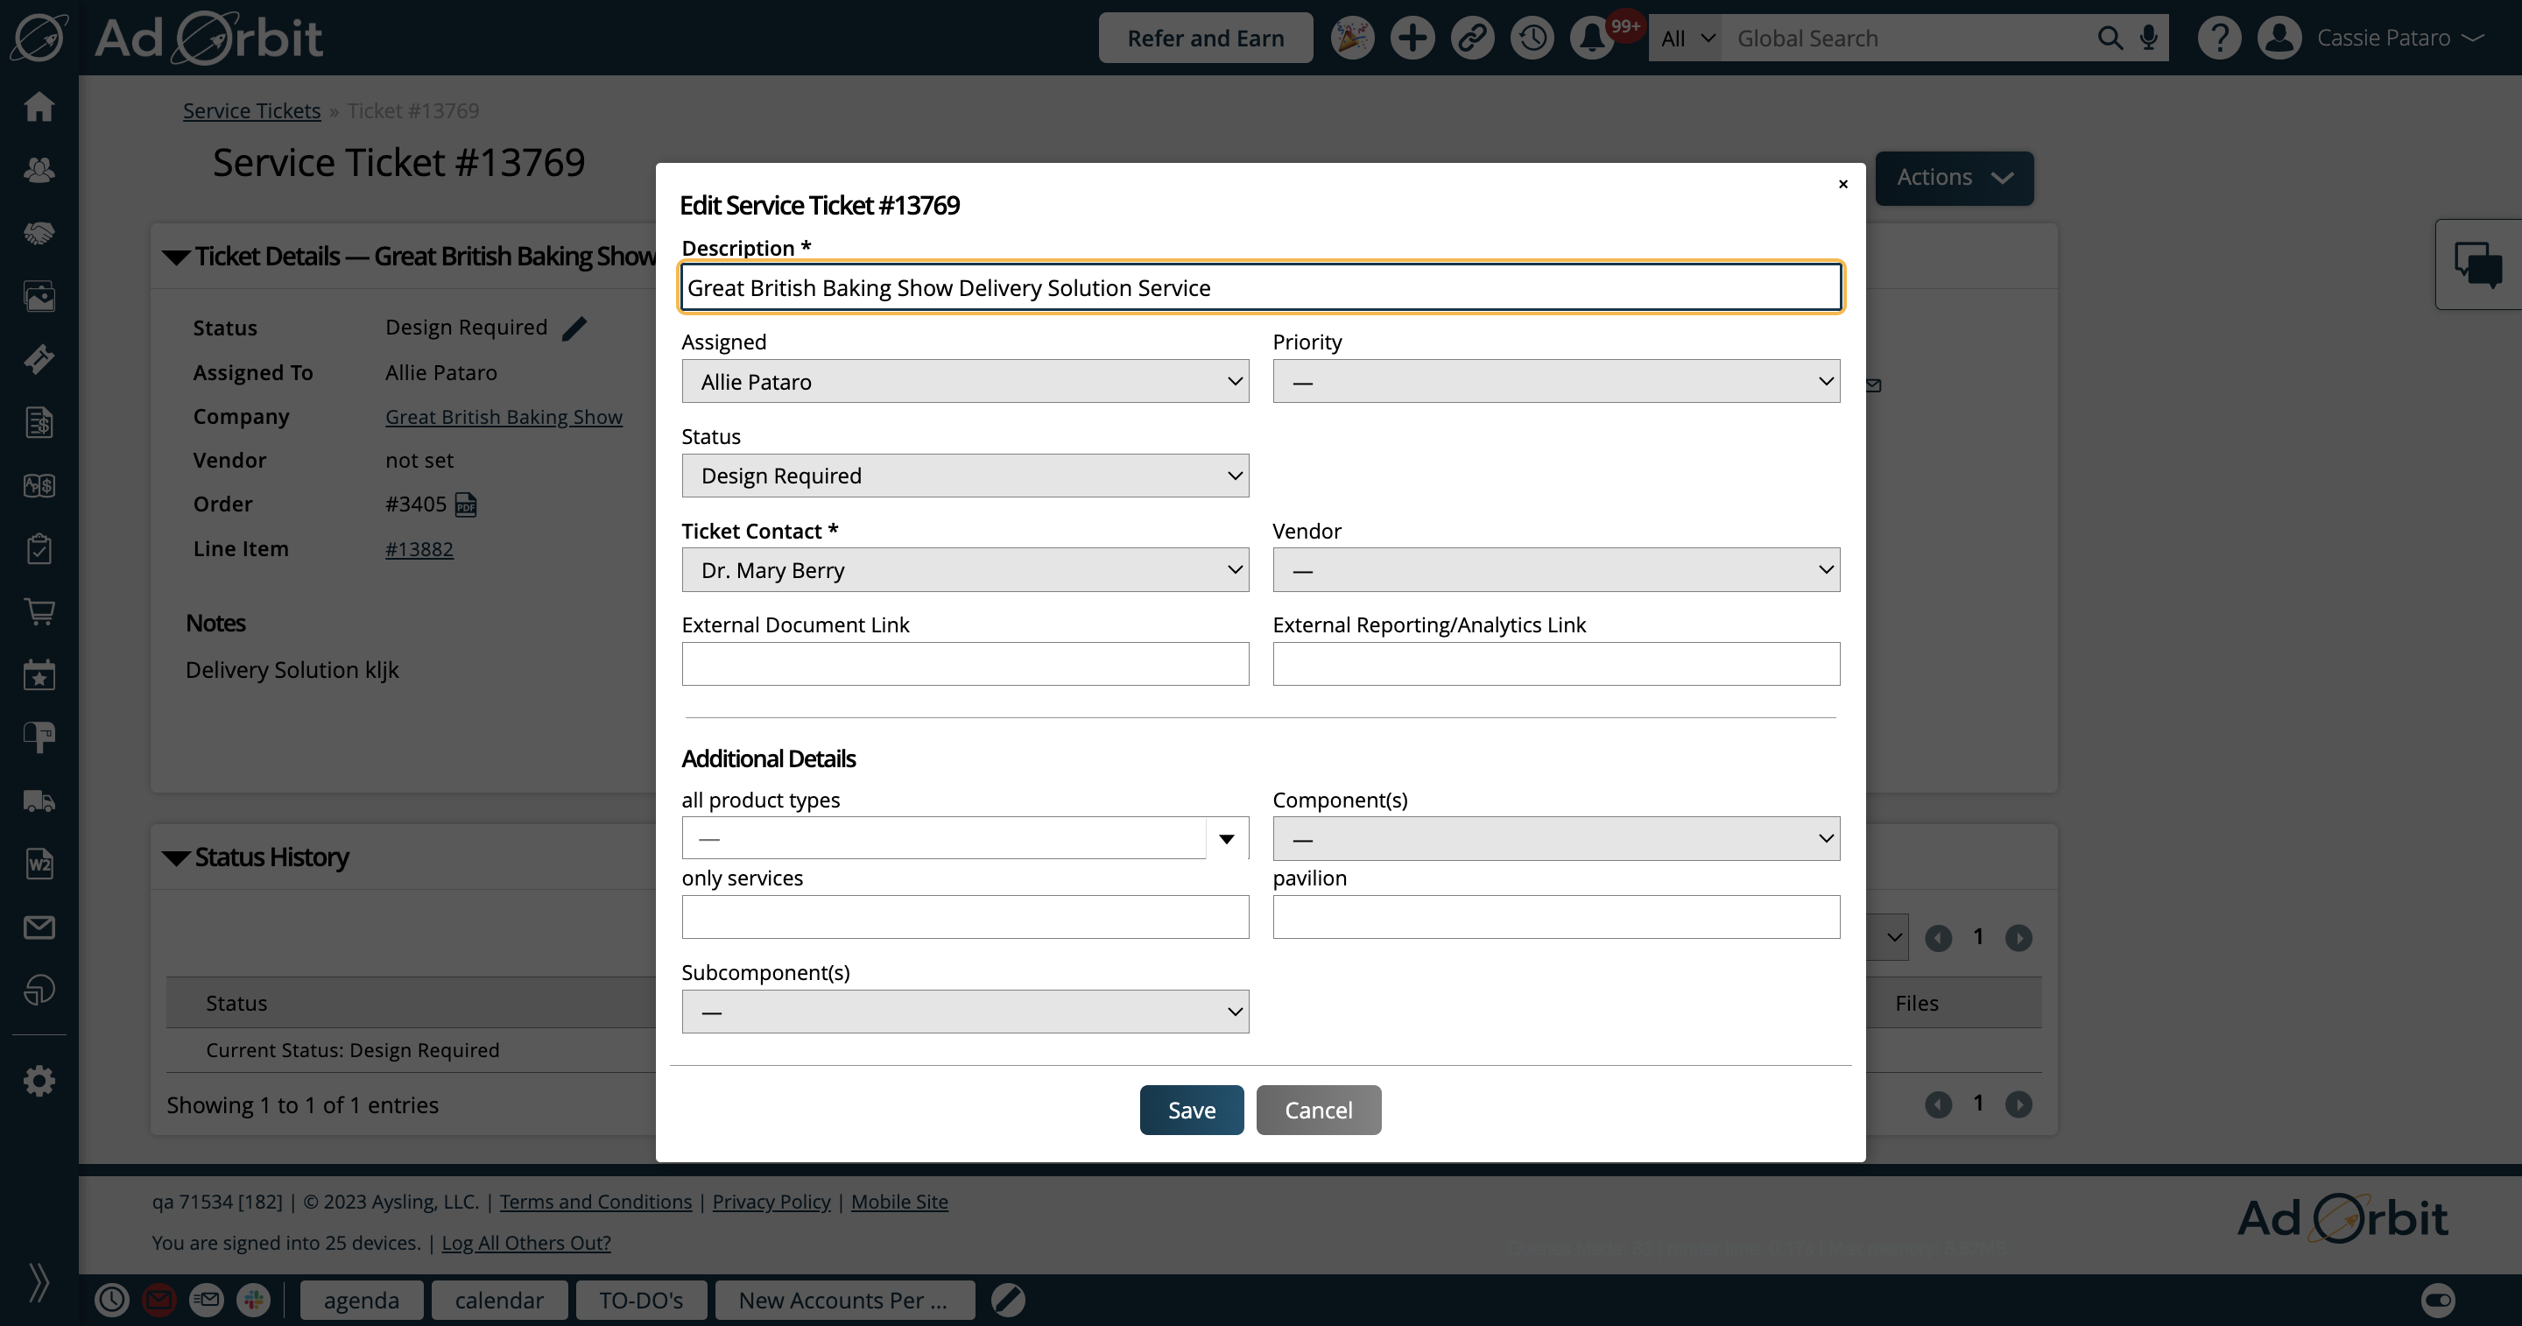Screen dimensions: 2522x1326
Task: Open the notifications bell with 99+ badge
Action: (1593, 39)
